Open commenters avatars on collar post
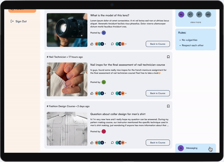This screenshot has height=162, width=224. 120,143
